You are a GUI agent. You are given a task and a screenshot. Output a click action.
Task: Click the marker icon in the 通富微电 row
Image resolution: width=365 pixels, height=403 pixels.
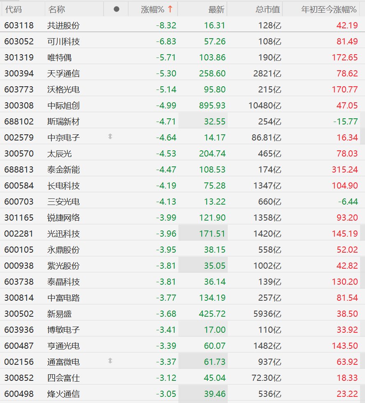tap(110, 361)
